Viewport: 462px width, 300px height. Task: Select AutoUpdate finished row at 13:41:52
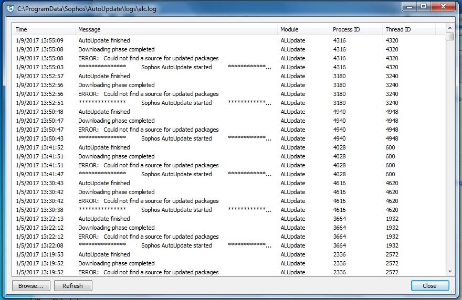tap(229, 147)
